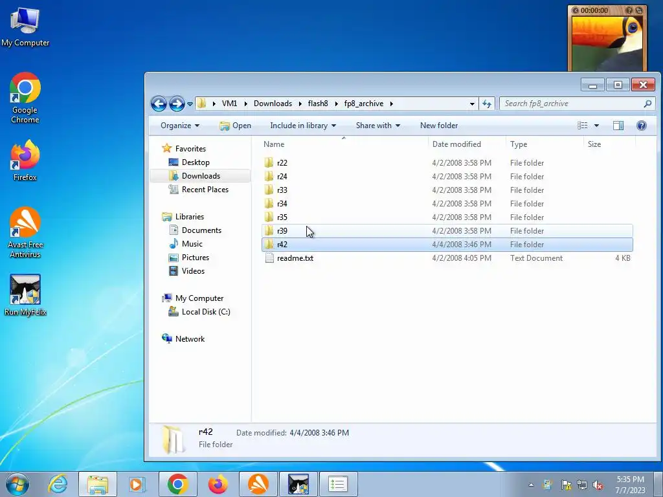Expand arrow after VM1 in breadcrumb
The width and height of the screenshot is (663, 497).
[x=245, y=104]
